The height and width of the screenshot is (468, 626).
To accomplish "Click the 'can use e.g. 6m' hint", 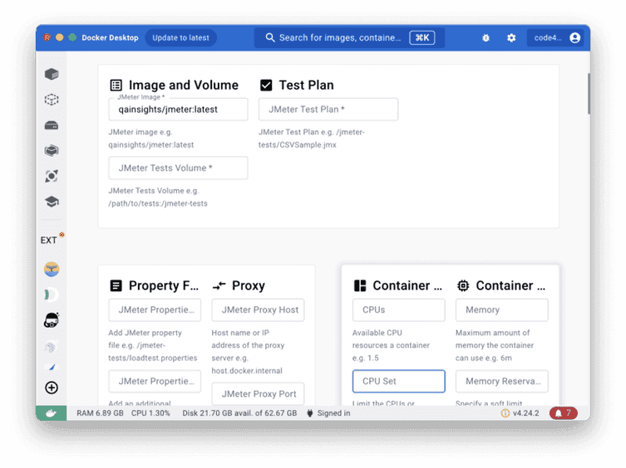I will click(484, 358).
